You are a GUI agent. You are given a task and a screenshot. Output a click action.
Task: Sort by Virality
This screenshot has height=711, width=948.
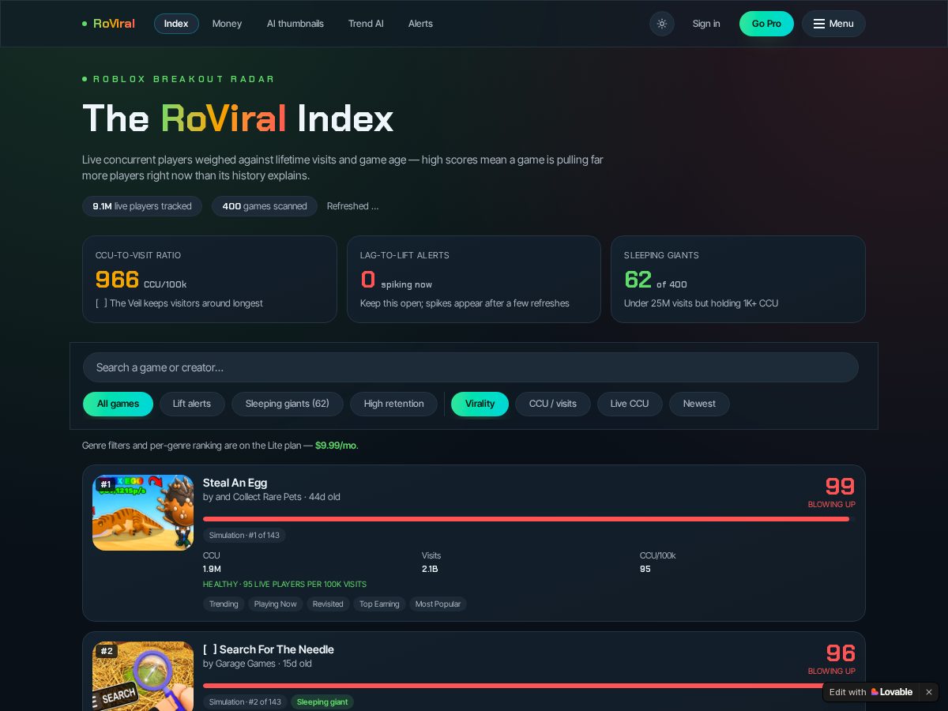480,404
